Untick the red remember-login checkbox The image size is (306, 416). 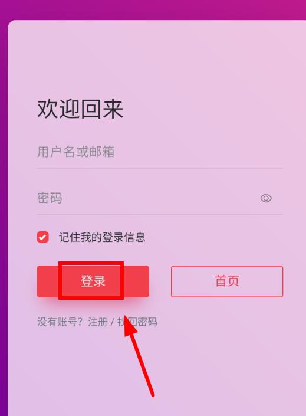[x=42, y=237]
